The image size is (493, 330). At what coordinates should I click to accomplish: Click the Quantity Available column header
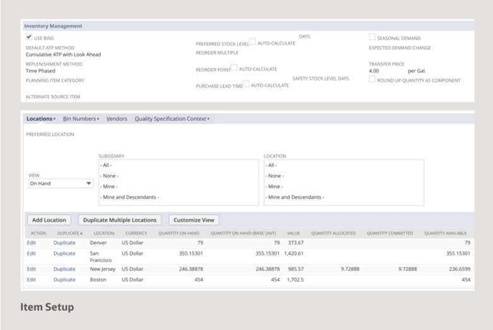pyautogui.click(x=445, y=233)
